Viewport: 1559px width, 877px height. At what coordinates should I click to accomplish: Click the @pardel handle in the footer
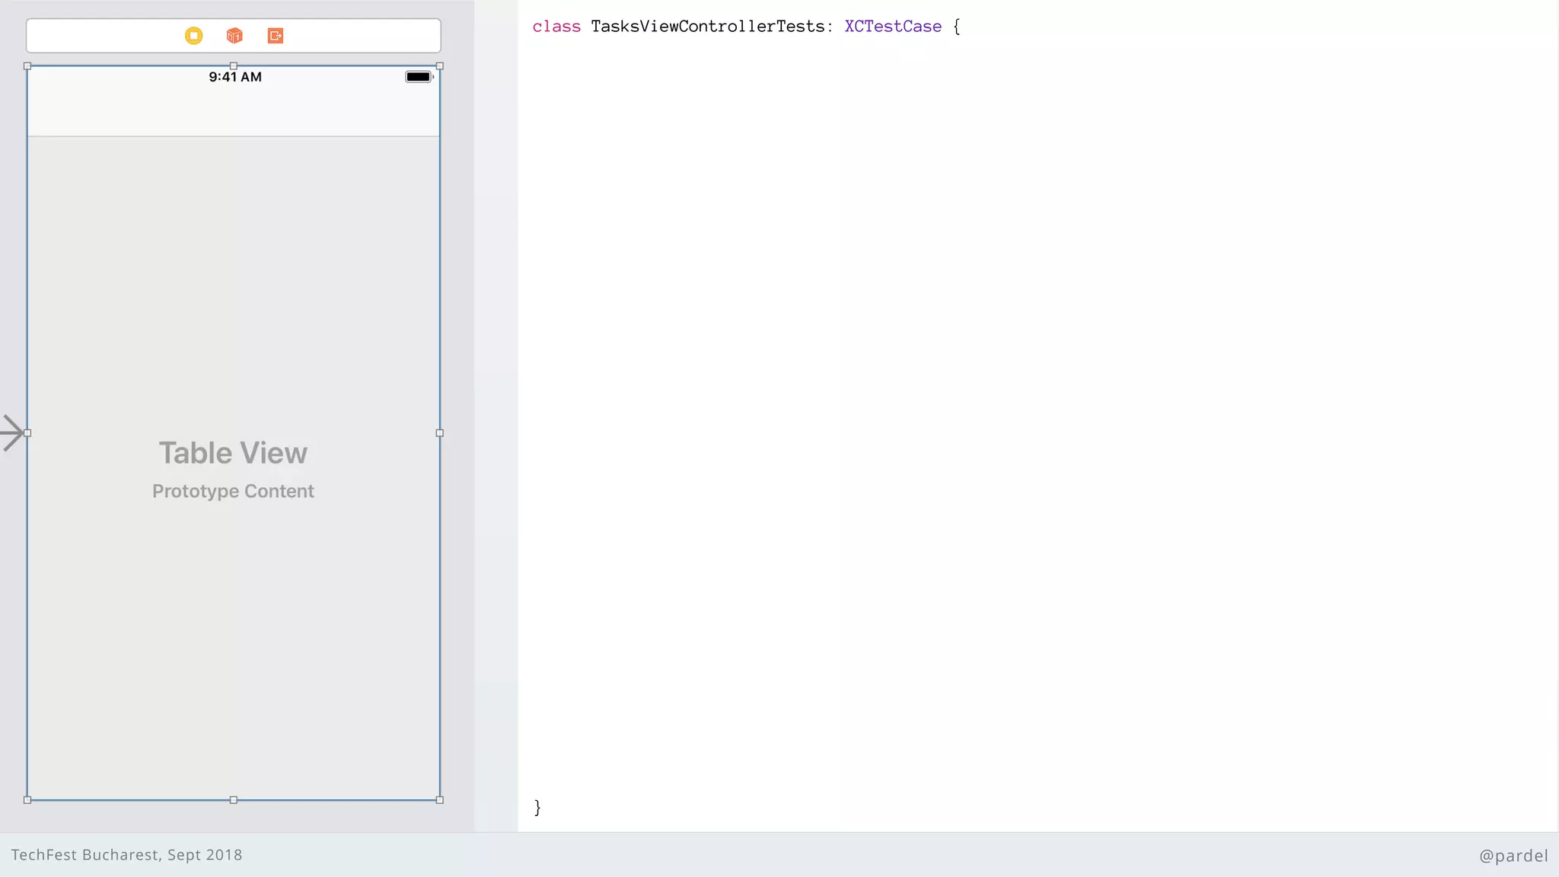1513,856
